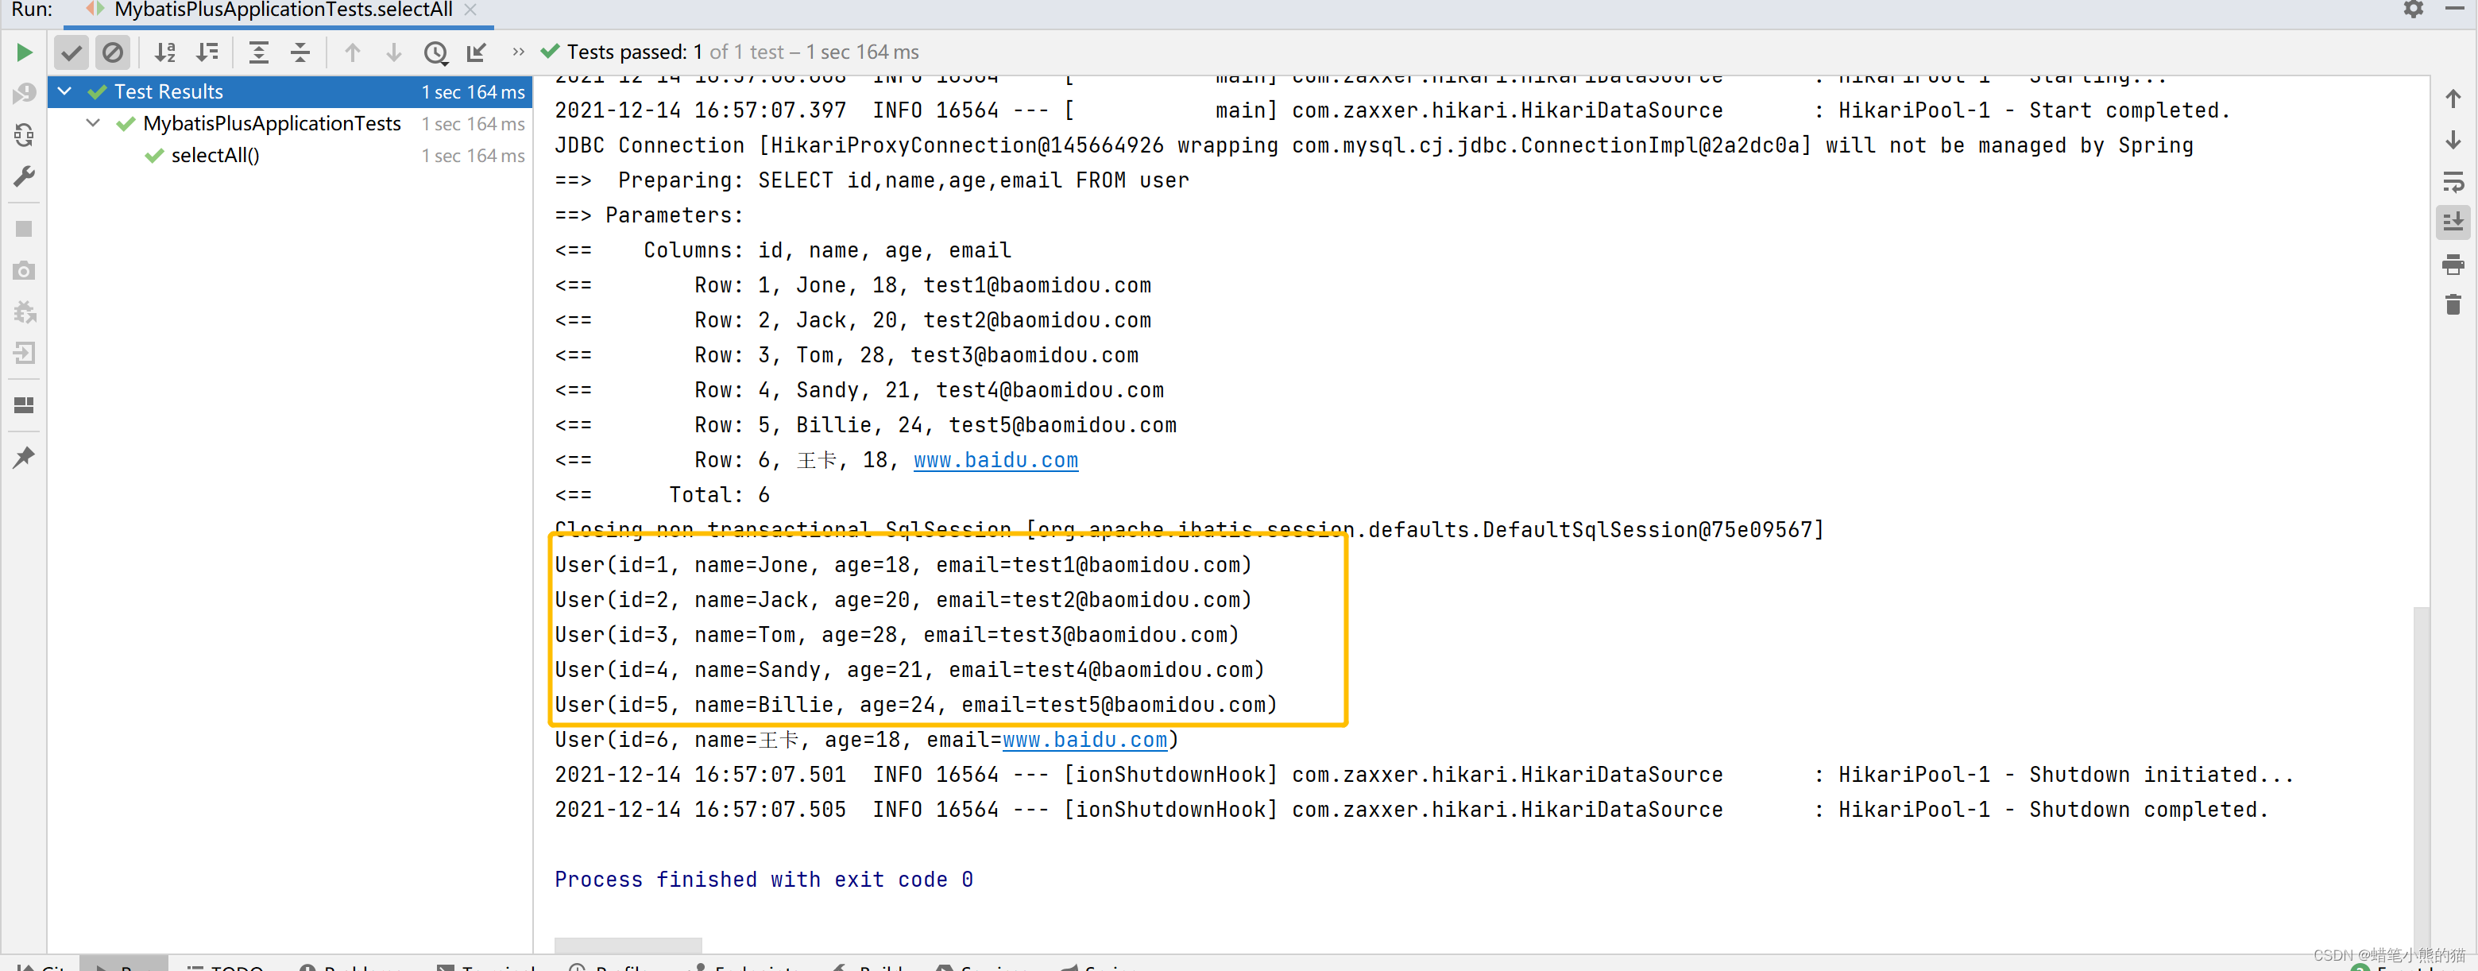Image resolution: width=2478 pixels, height=971 pixels.
Task: Collapse the Test Results node
Action: (64, 91)
